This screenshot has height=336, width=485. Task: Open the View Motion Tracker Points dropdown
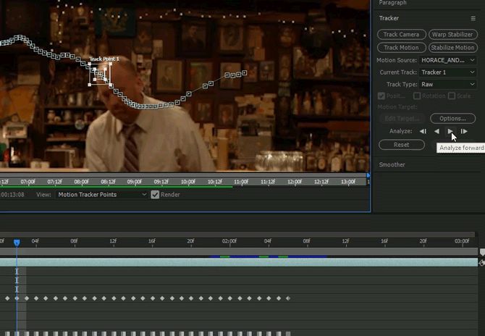coord(102,194)
